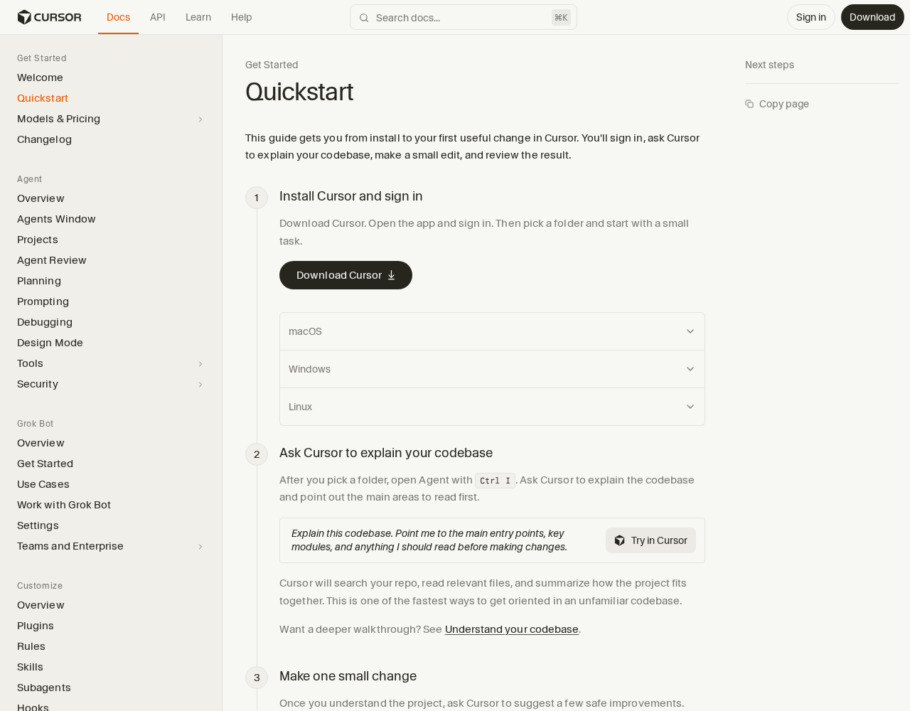The image size is (910, 711).
Task: Click the header Download button
Action: (872, 17)
